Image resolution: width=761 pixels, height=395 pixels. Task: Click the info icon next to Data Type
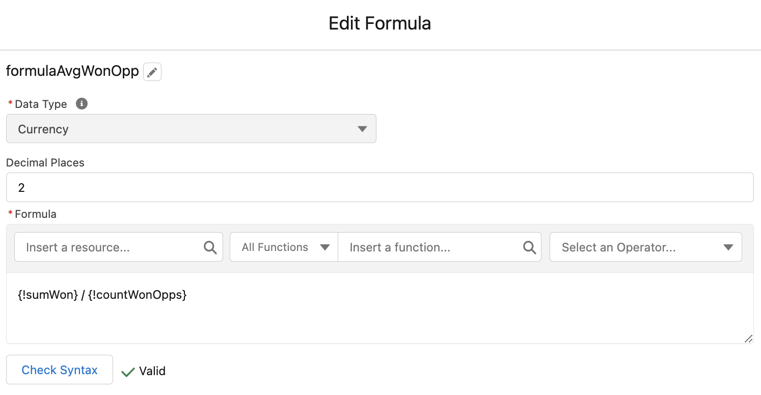point(81,103)
